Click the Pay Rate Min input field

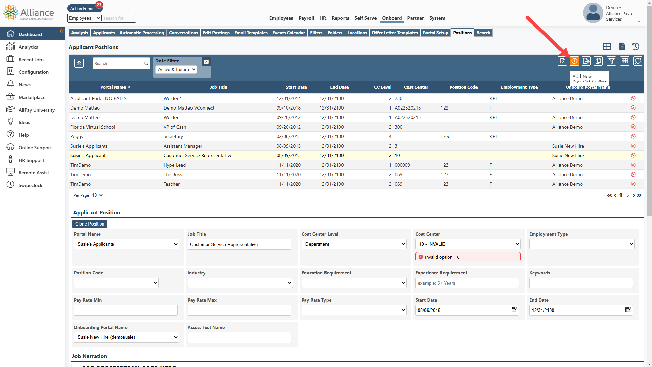pos(126,310)
